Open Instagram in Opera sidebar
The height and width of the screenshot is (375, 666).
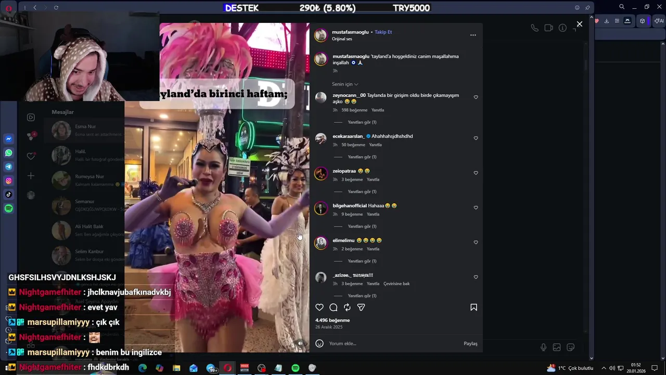pos(9,181)
